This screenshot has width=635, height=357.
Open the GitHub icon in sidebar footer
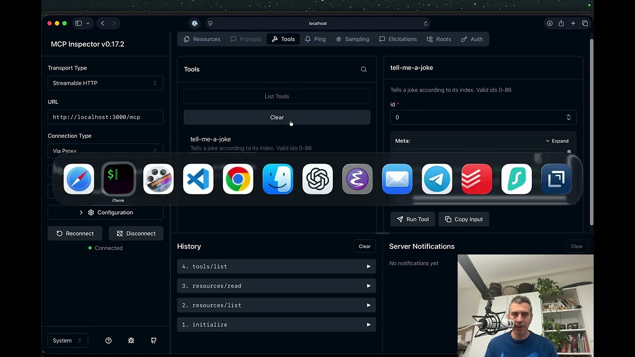tap(153, 341)
